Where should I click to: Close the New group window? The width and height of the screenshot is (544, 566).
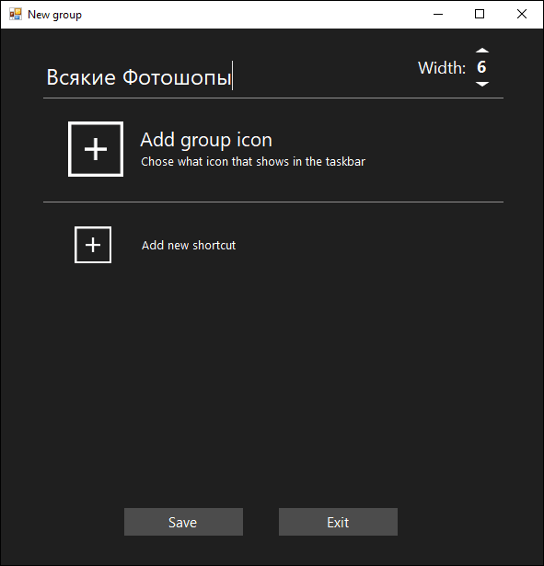click(x=522, y=15)
